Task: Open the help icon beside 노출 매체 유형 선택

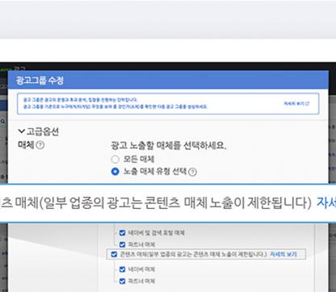Action: (192, 172)
